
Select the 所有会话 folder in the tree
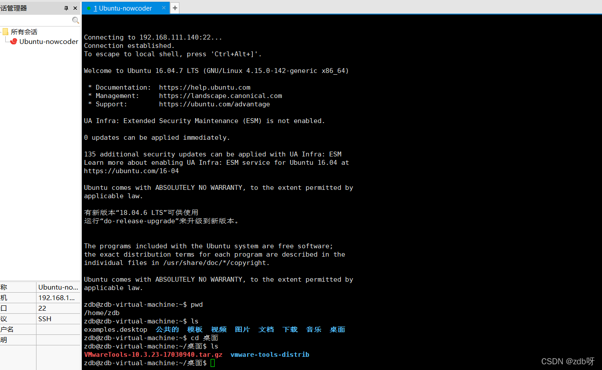pyautogui.click(x=24, y=32)
